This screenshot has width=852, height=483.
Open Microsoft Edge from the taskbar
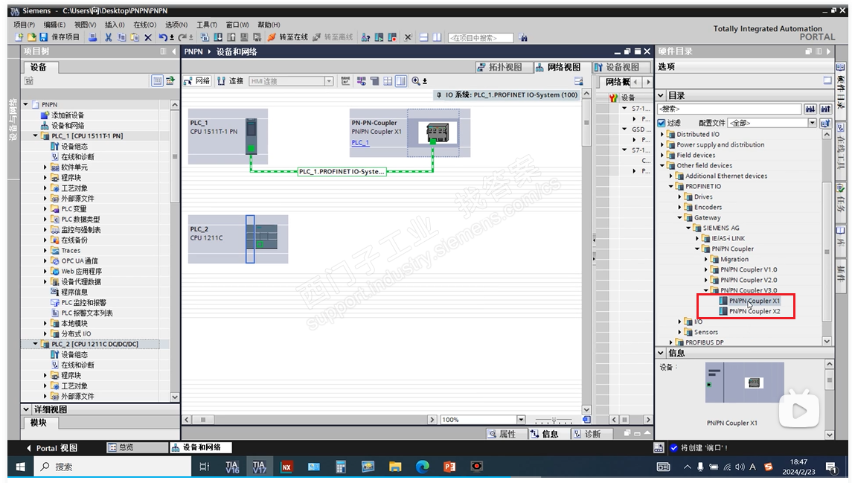pyautogui.click(x=422, y=467)
